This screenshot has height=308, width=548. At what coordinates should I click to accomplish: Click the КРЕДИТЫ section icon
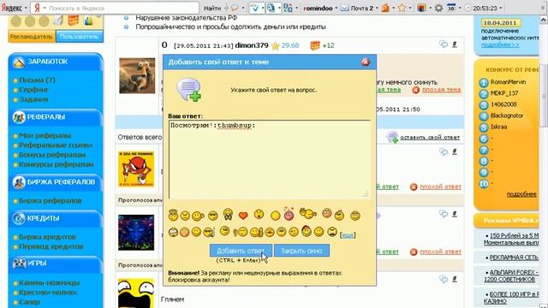tap(19, 219)
